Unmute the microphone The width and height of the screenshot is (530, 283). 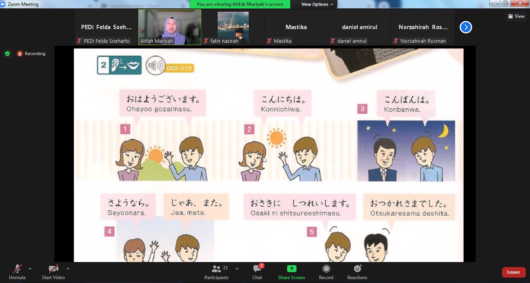(x=17, y=272)
